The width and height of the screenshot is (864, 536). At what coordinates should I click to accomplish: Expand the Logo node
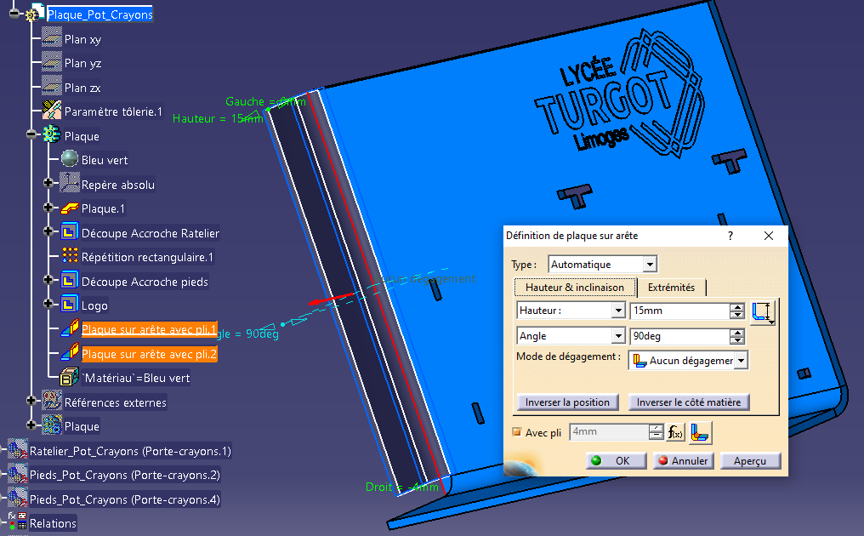[x=48, y=305]
